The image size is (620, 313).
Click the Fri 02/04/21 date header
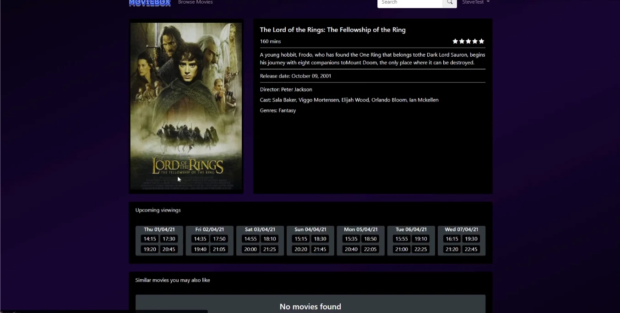tap(210, 229)
